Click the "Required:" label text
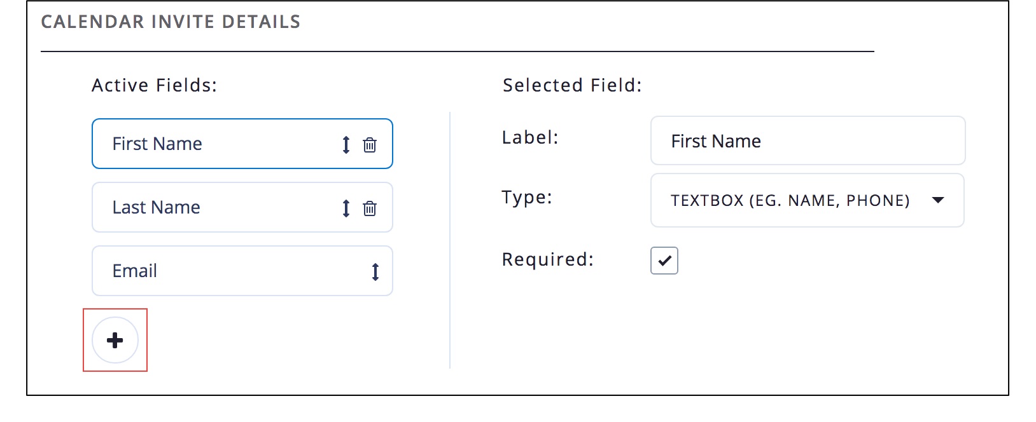The image size is (1036, 422). click(547, 259)
